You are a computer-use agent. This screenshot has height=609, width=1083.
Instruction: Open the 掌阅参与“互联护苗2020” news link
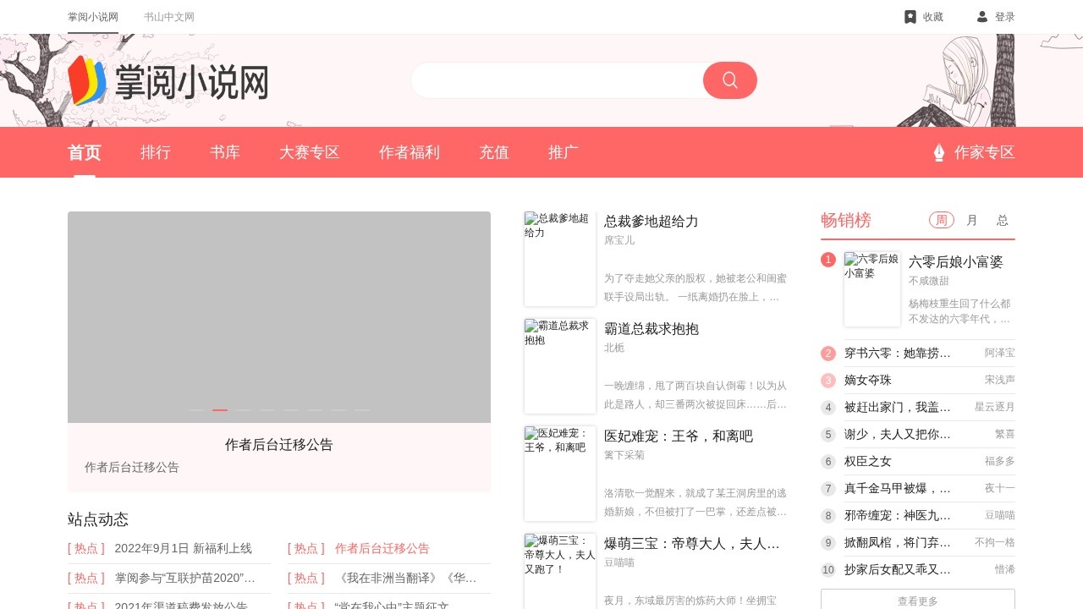[x=185, y=578]
